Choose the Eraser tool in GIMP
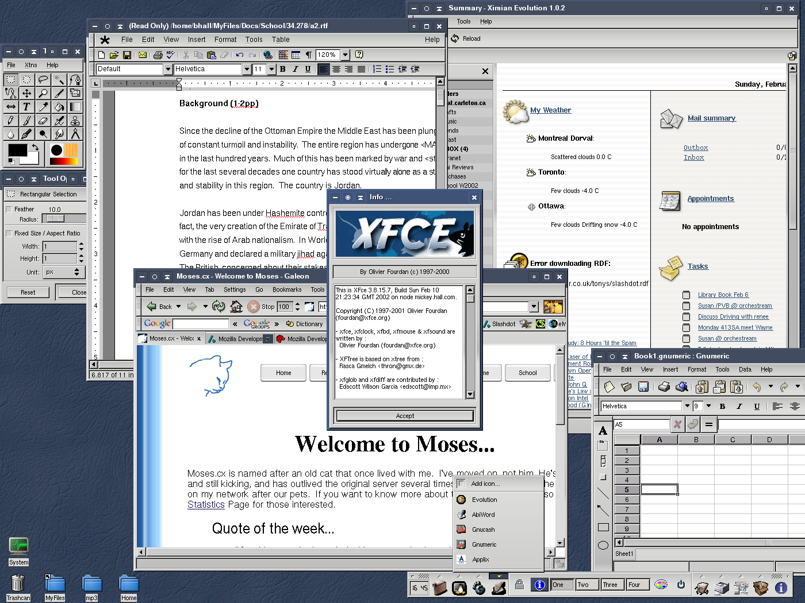 click(x=43, y=121)
